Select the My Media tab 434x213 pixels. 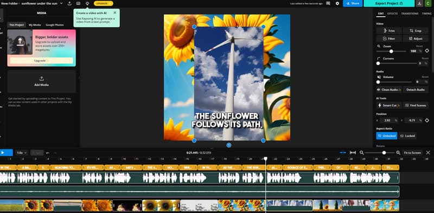[x=35, y=25]
